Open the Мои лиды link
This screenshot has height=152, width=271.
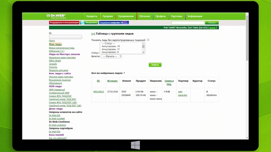55,44
